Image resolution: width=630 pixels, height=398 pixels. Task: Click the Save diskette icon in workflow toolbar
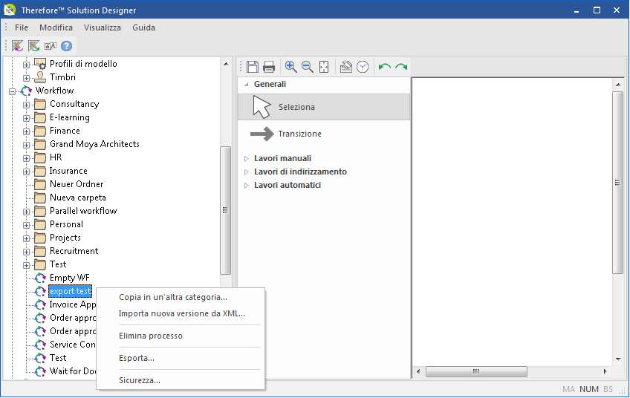tap(253, 67)
